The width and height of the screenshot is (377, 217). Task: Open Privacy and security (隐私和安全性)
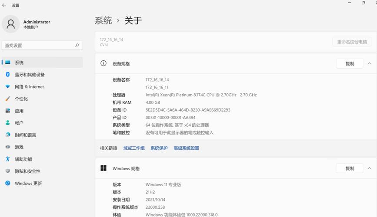(42, 171)
